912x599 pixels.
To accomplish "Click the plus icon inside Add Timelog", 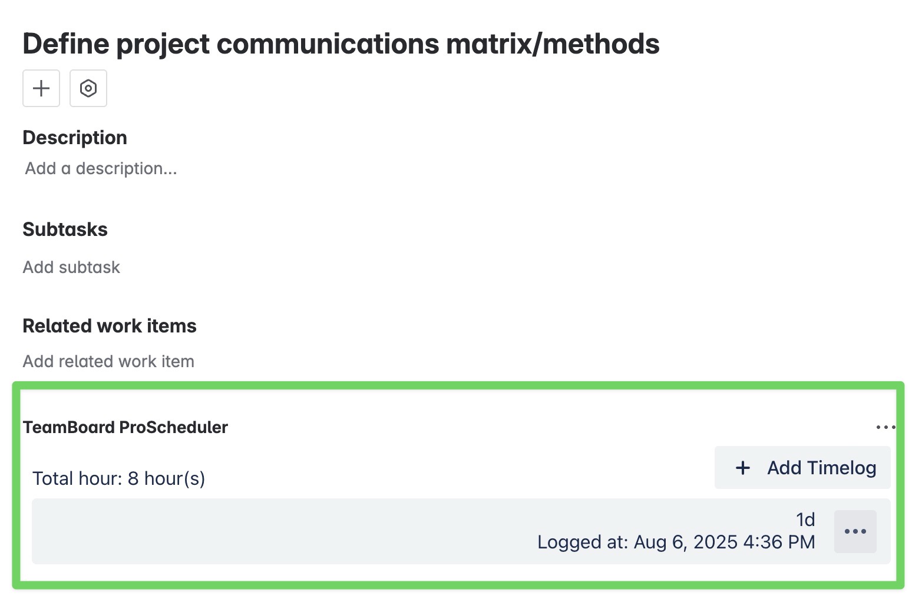I will coord(743,468).
